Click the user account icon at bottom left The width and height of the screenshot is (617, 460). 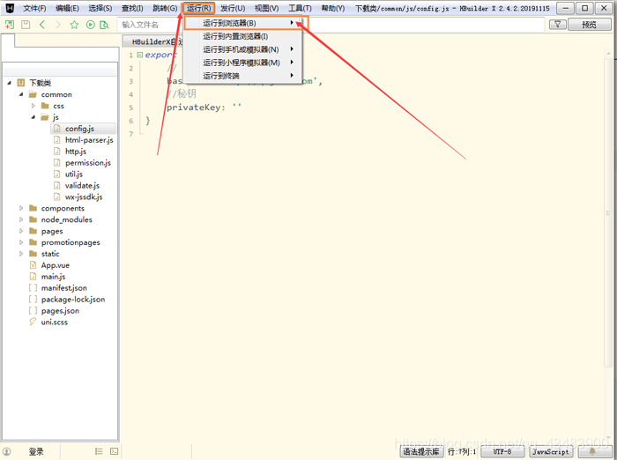point(7,451)
